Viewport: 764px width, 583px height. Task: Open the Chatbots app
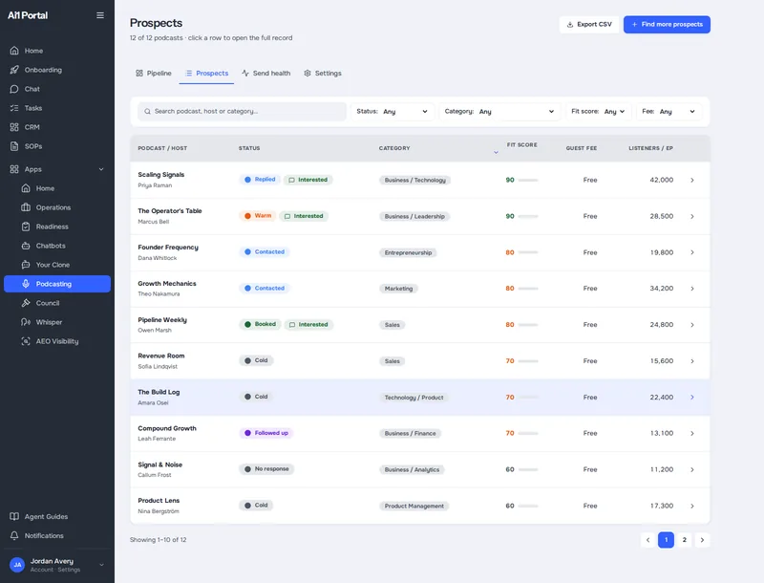tap(51, 246)
